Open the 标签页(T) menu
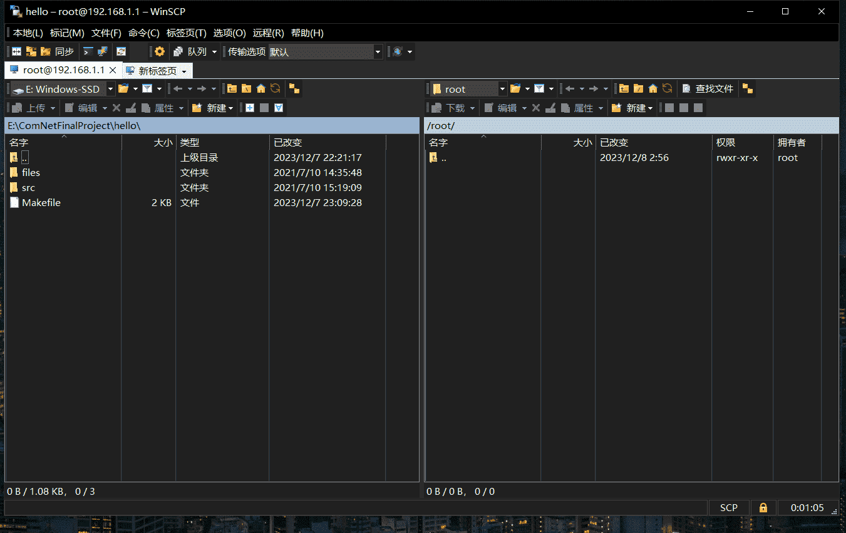The height and width of the screenshot is (533, 846). (x=187, y=33)
